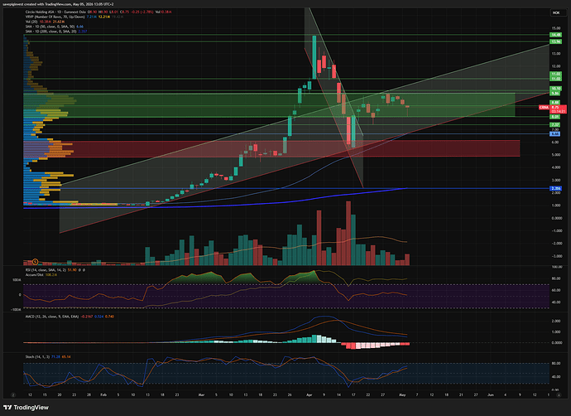The image size is (571, 416).
Task: Click the blue 2.356 SMA price label
Action: click(556, 188)
